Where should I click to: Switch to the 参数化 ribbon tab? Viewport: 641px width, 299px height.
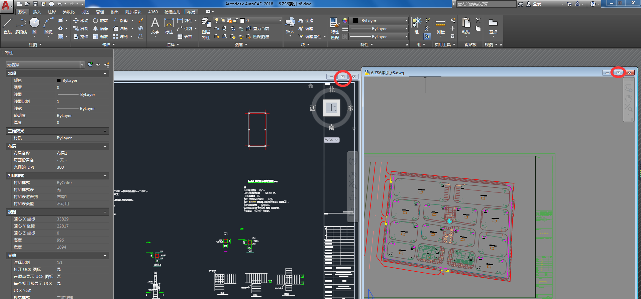click(69, 12)
